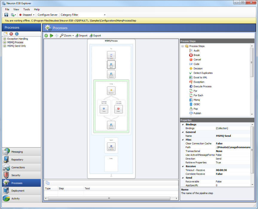Edit the Name property value MSMQ Send

coord(233,136)
